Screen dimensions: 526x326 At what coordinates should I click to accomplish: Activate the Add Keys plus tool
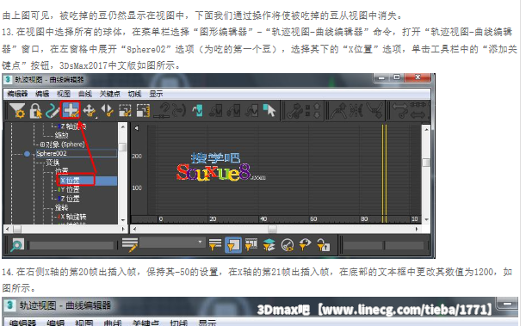[71, 110]
